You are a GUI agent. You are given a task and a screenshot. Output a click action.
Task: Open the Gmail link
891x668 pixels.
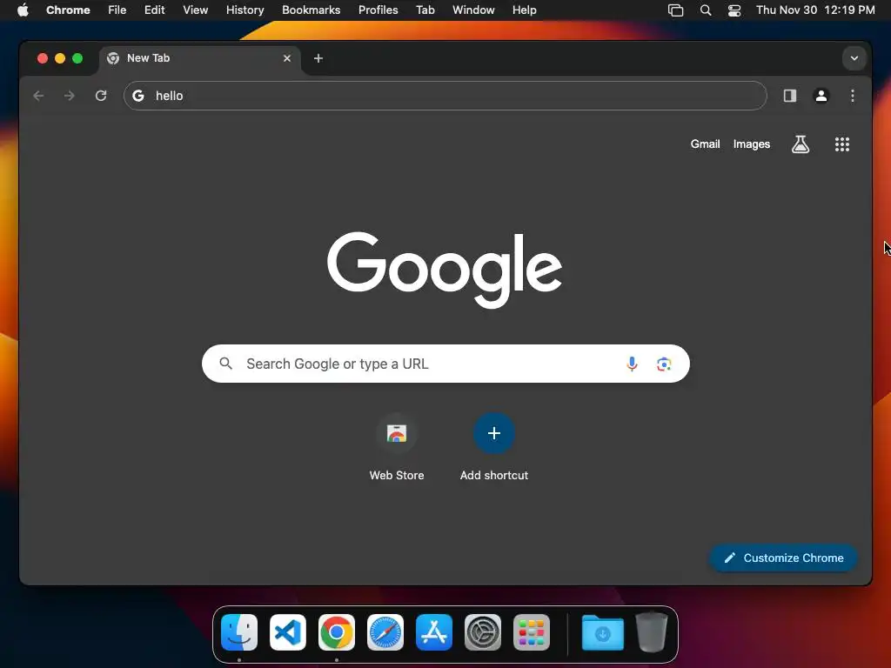tap(705, 144)
